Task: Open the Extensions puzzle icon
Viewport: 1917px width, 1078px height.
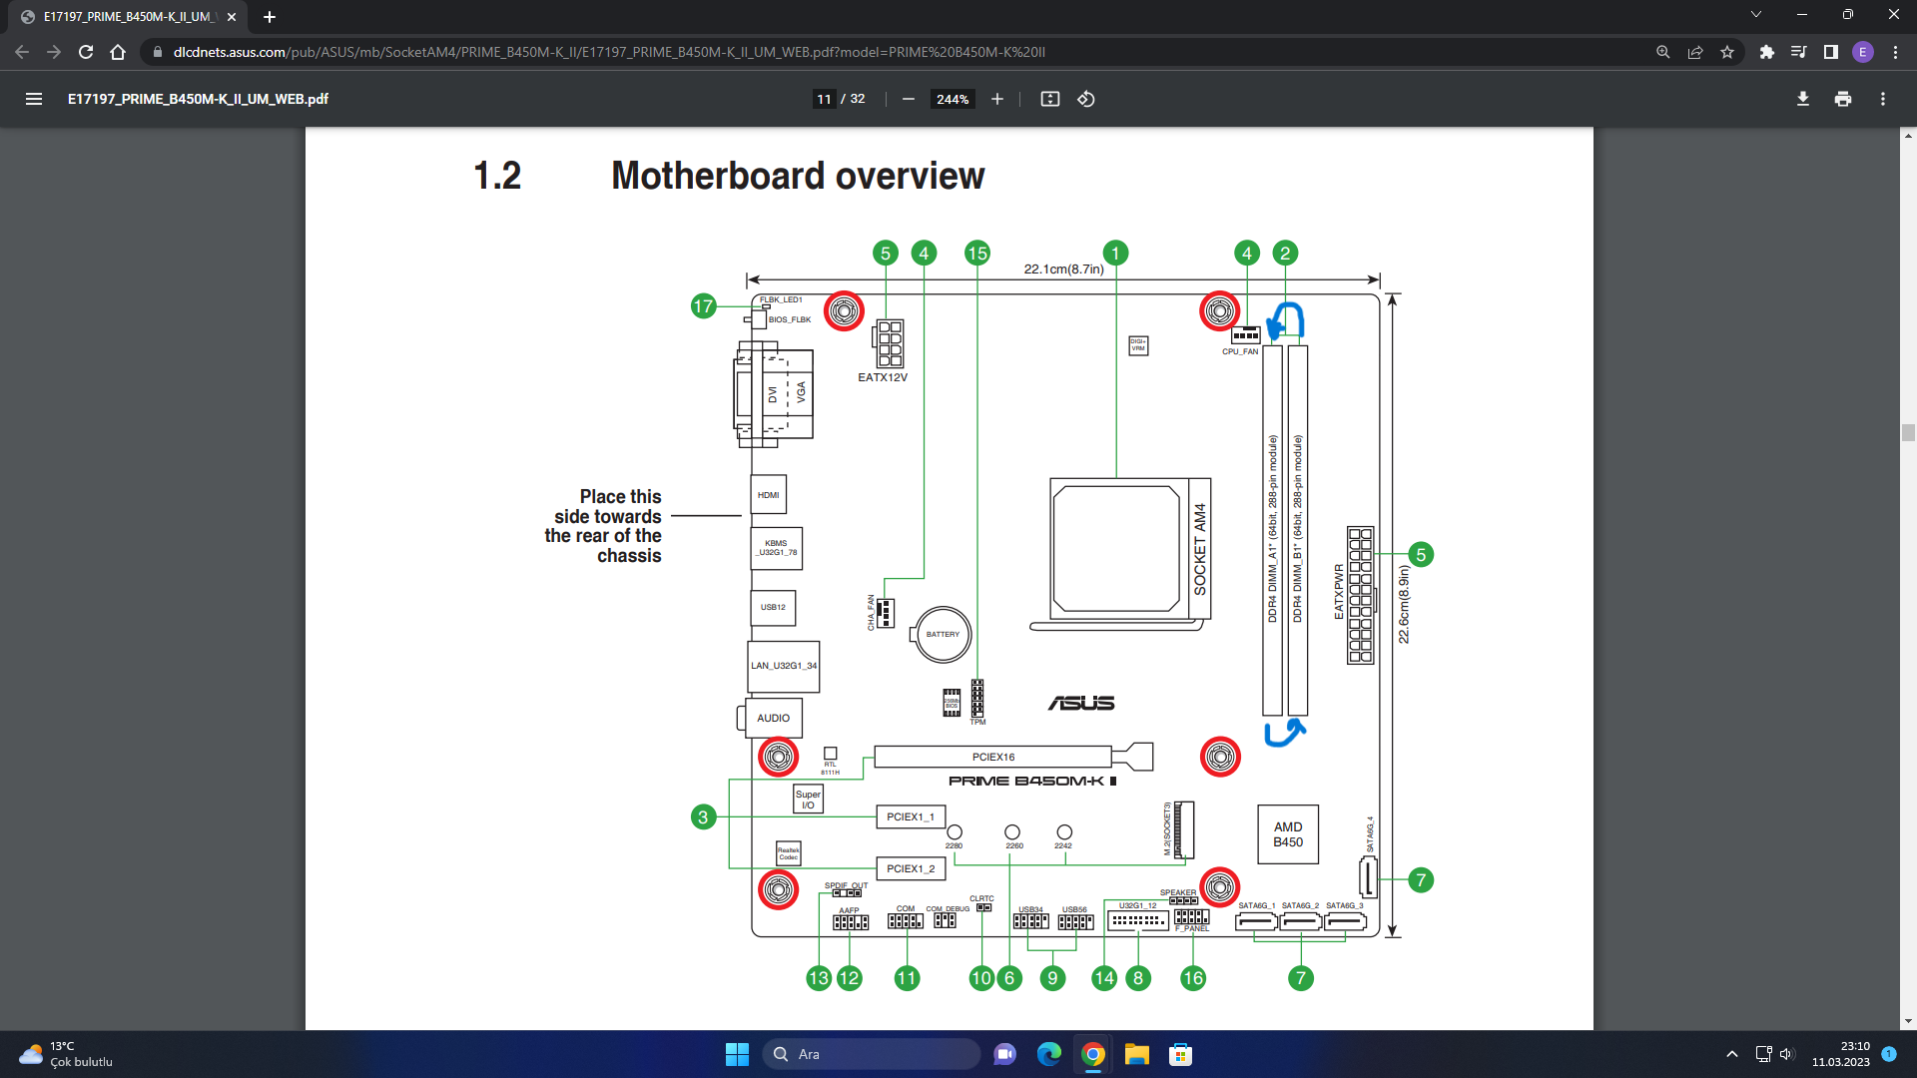Action: click(1766, 52)
